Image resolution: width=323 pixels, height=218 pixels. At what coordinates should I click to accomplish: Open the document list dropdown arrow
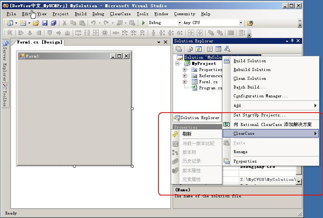click(x=158, y=42)
